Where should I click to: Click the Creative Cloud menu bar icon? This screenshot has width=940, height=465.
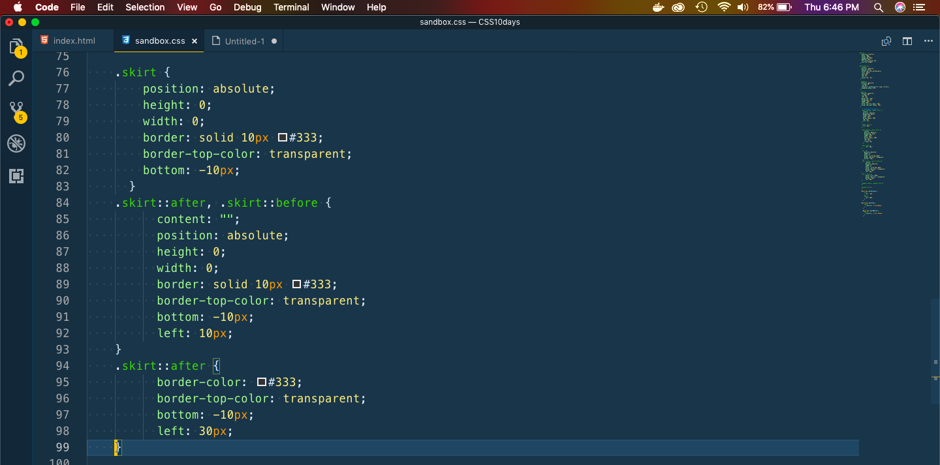[x=679, y=7]
